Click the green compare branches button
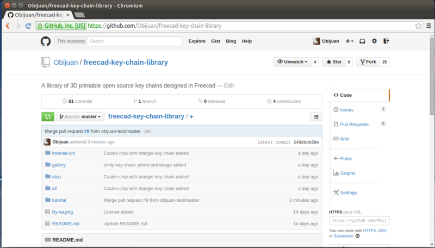The width and height of the screenshot is (435, 248). [x=47, y=116]
